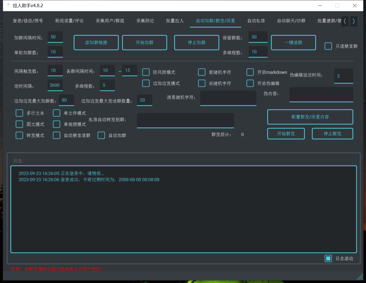The height and width of the screenshot is (283, 366).
Task: Click the 单轮加群数 input field
Action: [x=55, y=52]
